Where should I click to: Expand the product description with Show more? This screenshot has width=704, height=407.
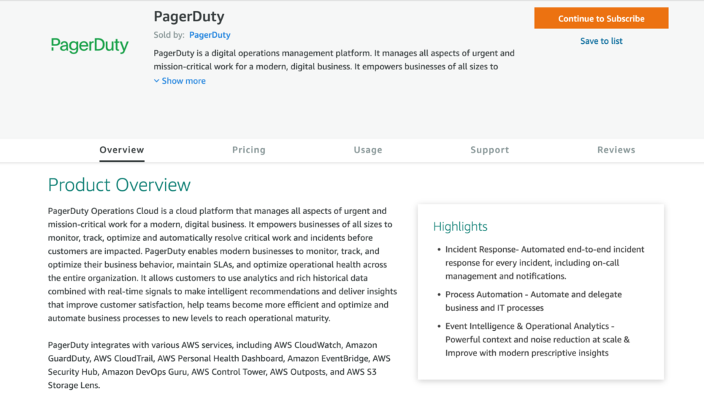(x=184, y=80)
